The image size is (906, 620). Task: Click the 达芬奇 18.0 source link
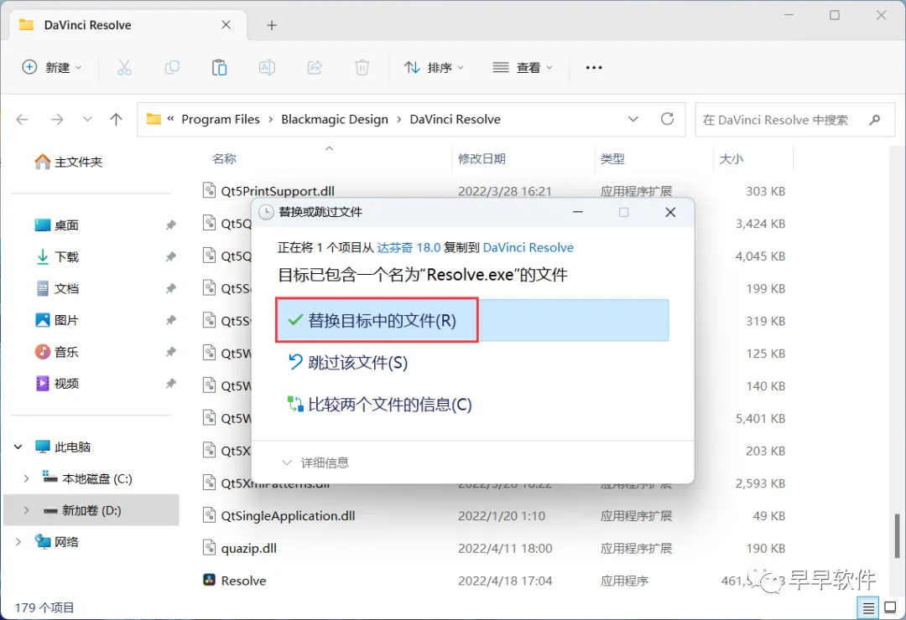pyautogui.click(x=409, y=248)
